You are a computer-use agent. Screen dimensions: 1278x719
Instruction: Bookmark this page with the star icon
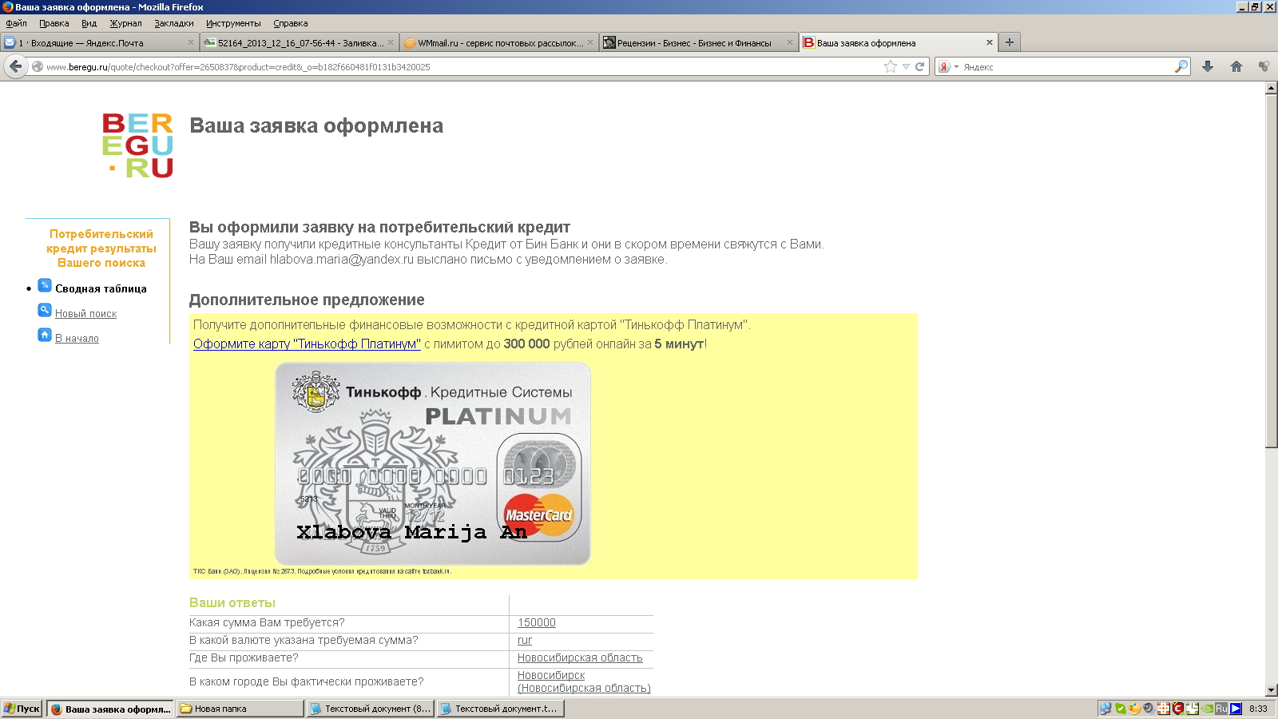point(891,66)
